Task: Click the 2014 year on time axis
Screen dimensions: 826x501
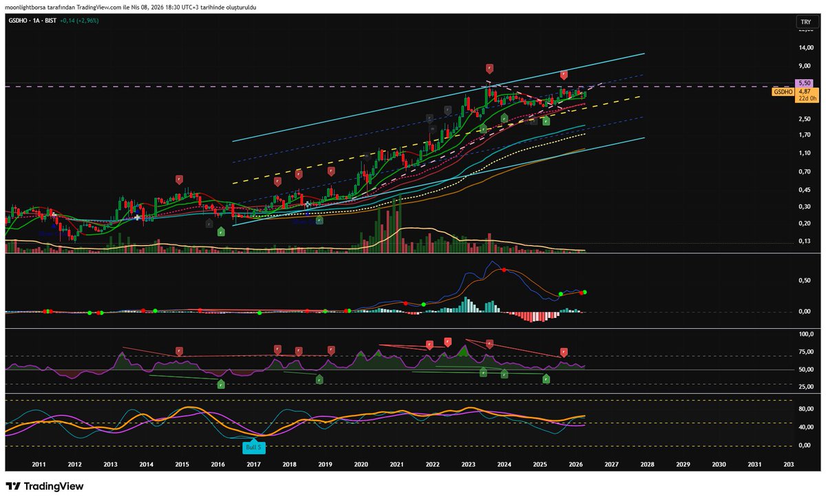Action: coord(146,465)
